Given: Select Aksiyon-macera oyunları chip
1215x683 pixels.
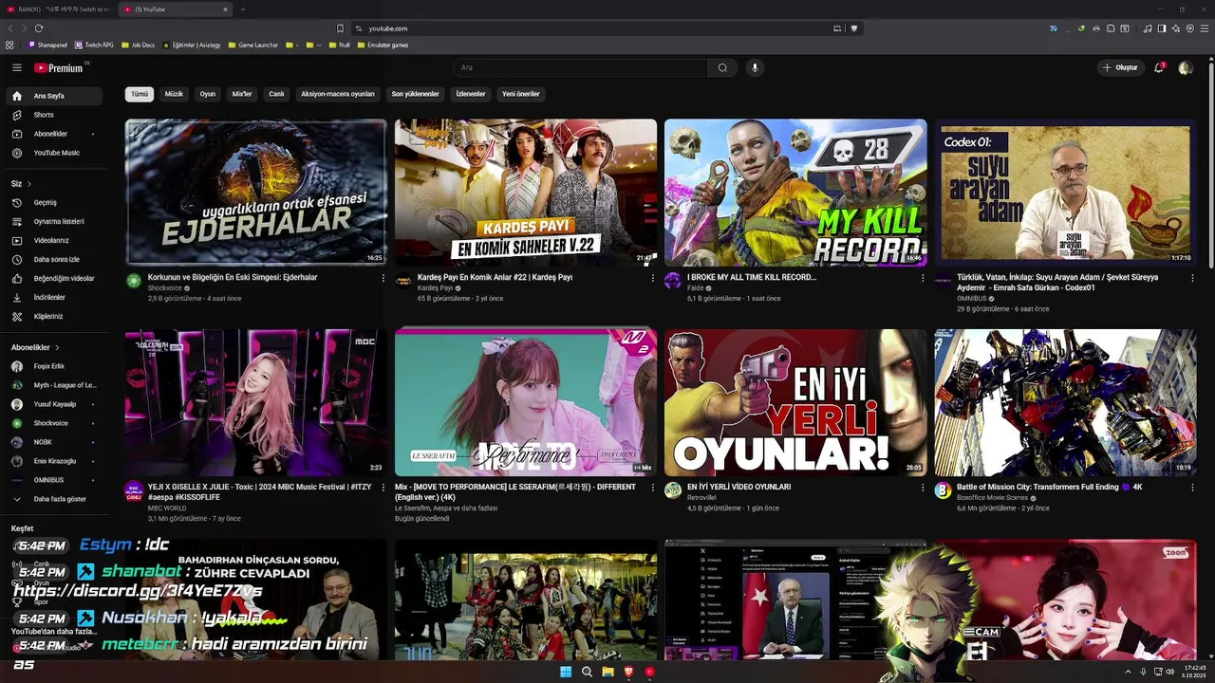Looking at the screenshot, I should point(338,94).
